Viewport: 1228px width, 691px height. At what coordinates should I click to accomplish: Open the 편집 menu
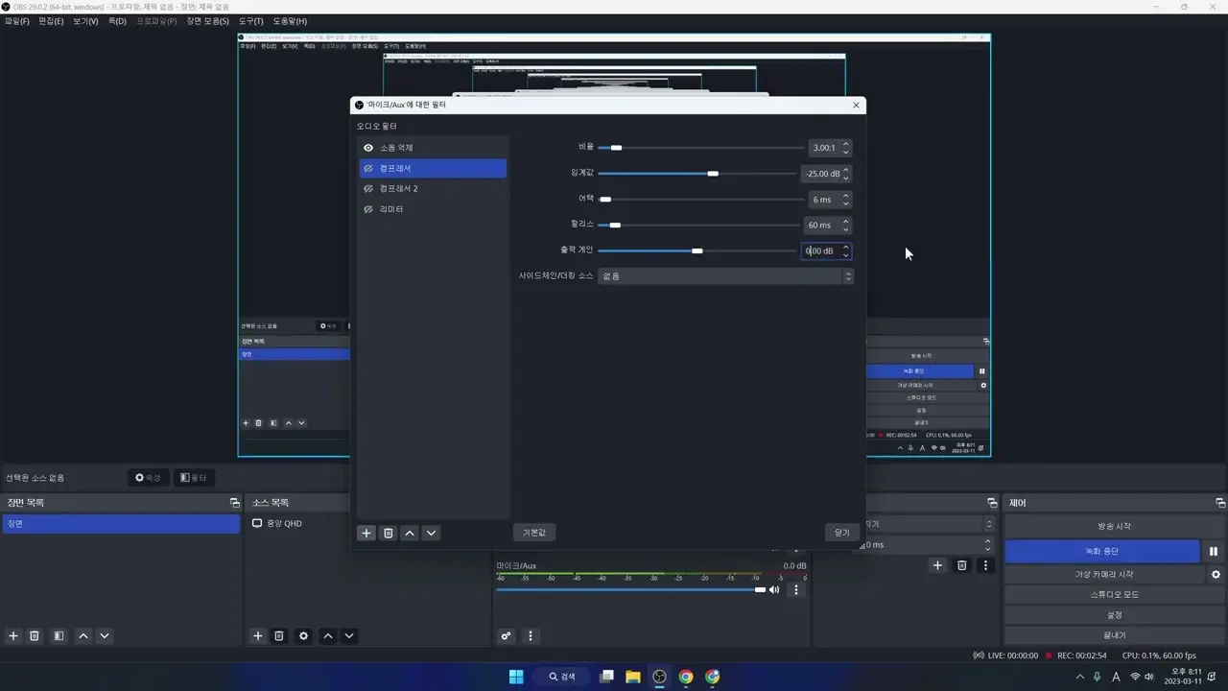coord(51,21)
